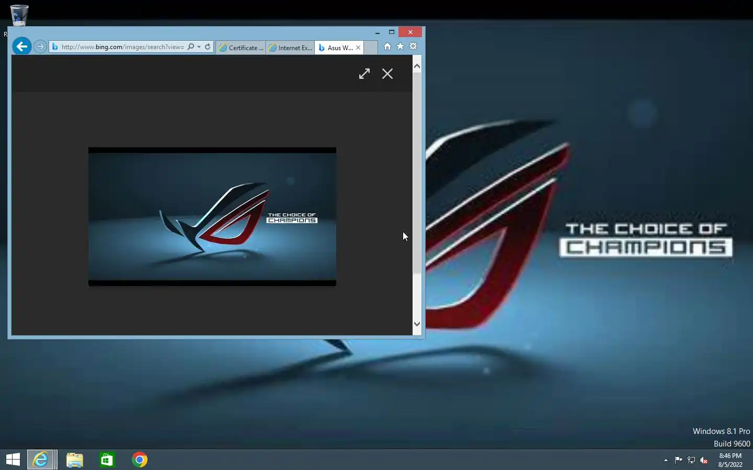
Task: Click the network status tray icon
Action: [x=691, y=460]
